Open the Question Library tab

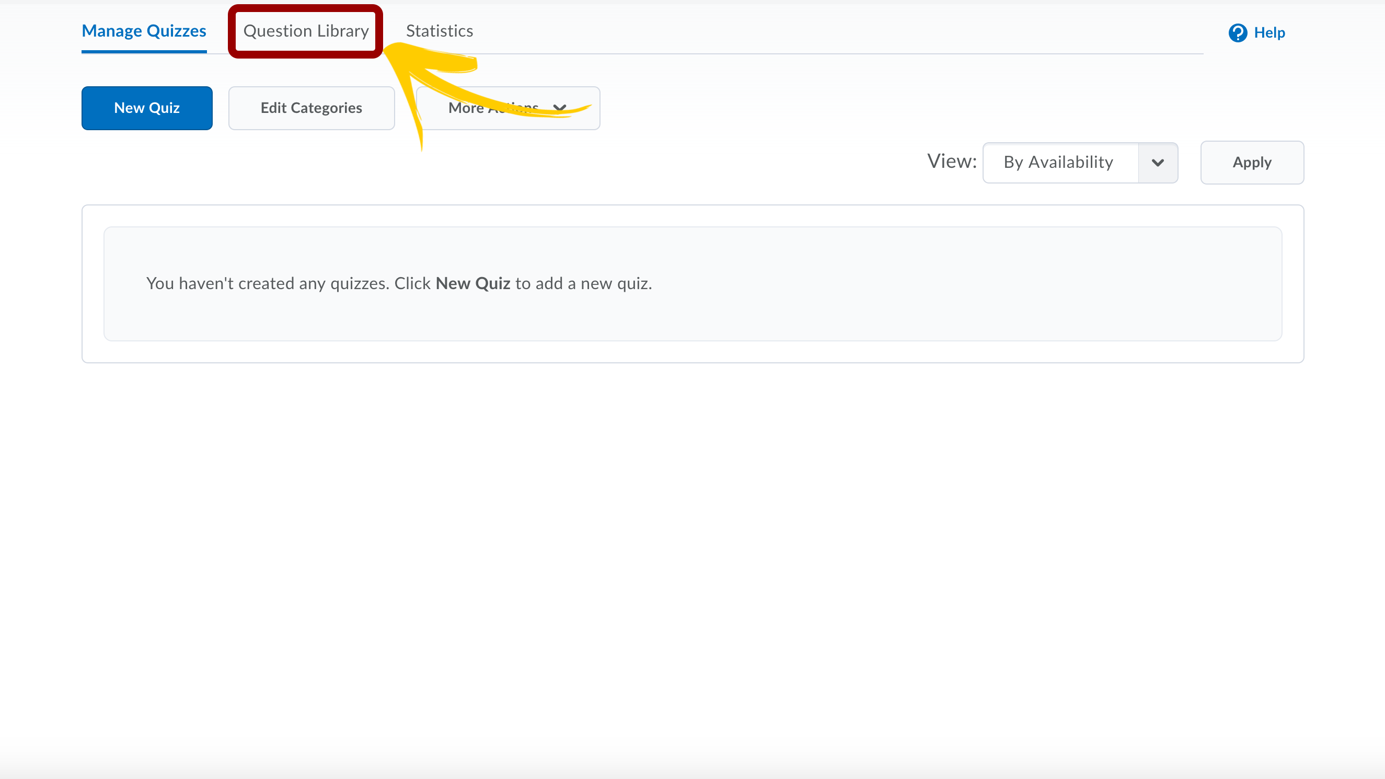tap(306, 31)
